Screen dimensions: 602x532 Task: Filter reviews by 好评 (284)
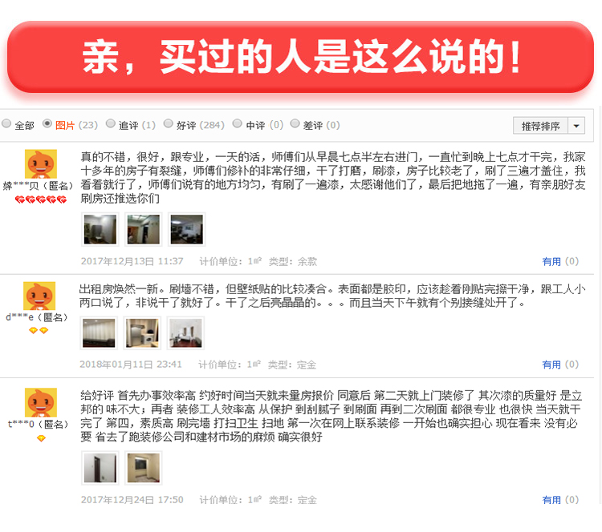click(x=169, y=124)
